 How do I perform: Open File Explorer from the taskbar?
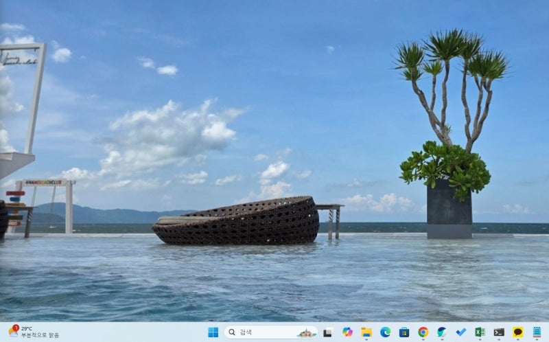click(x=366, y=332)
